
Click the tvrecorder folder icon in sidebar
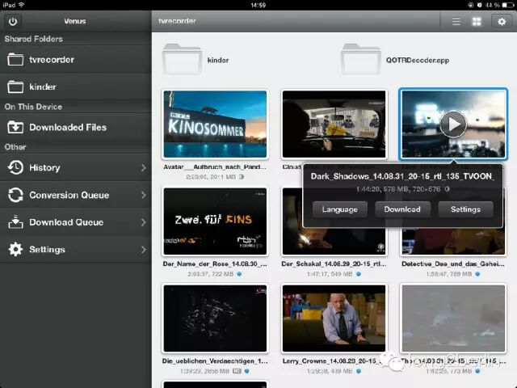[x=15, y=59]
